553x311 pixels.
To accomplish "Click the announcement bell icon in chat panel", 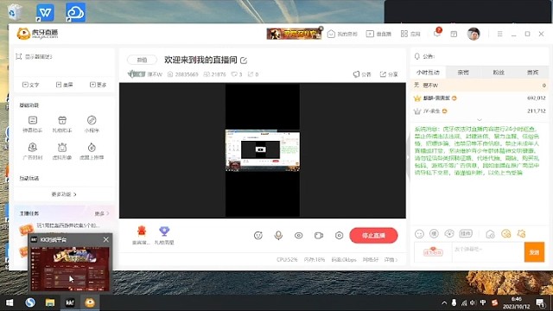I will coord(417,56).
